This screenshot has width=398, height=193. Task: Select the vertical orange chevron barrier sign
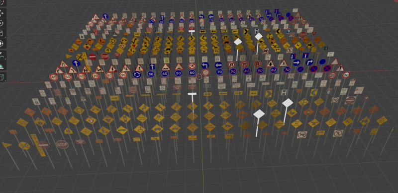(x=38, y=145)
